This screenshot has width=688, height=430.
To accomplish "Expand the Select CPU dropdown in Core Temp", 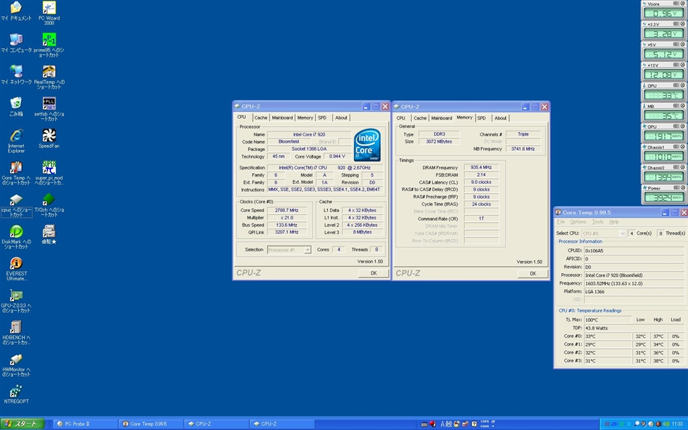I will tap(621, 233).
